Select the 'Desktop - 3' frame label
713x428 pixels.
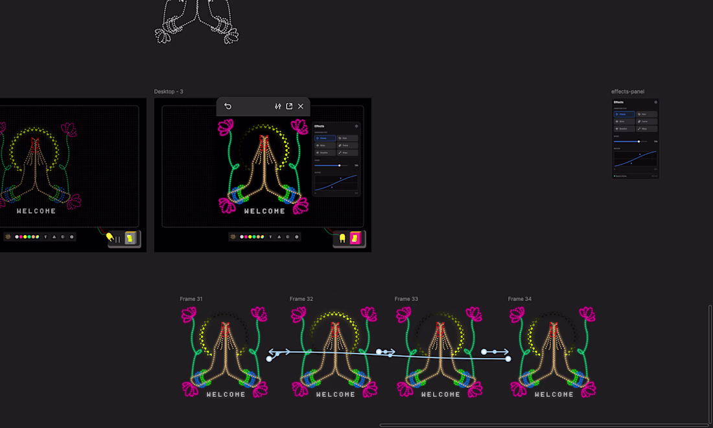point(169,91)
